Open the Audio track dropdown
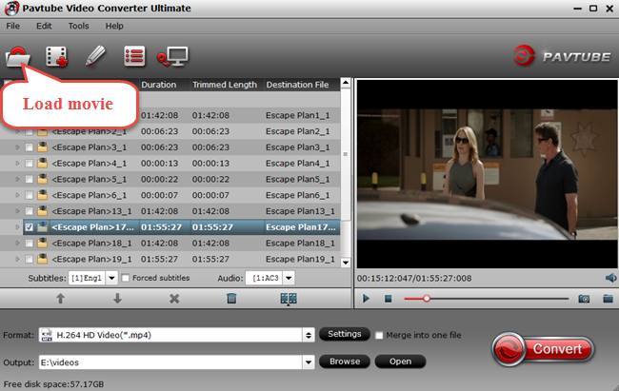The image size is (619, 391). 289,278
